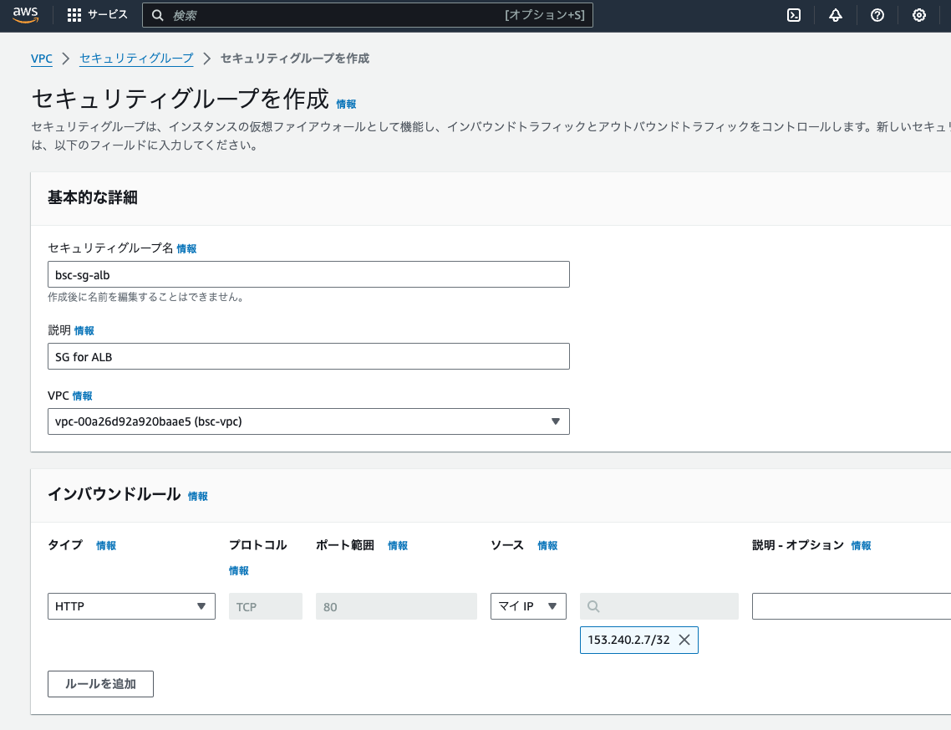Open the AWS services grid menu
This screenshot has height=730, width=951.
74,14
